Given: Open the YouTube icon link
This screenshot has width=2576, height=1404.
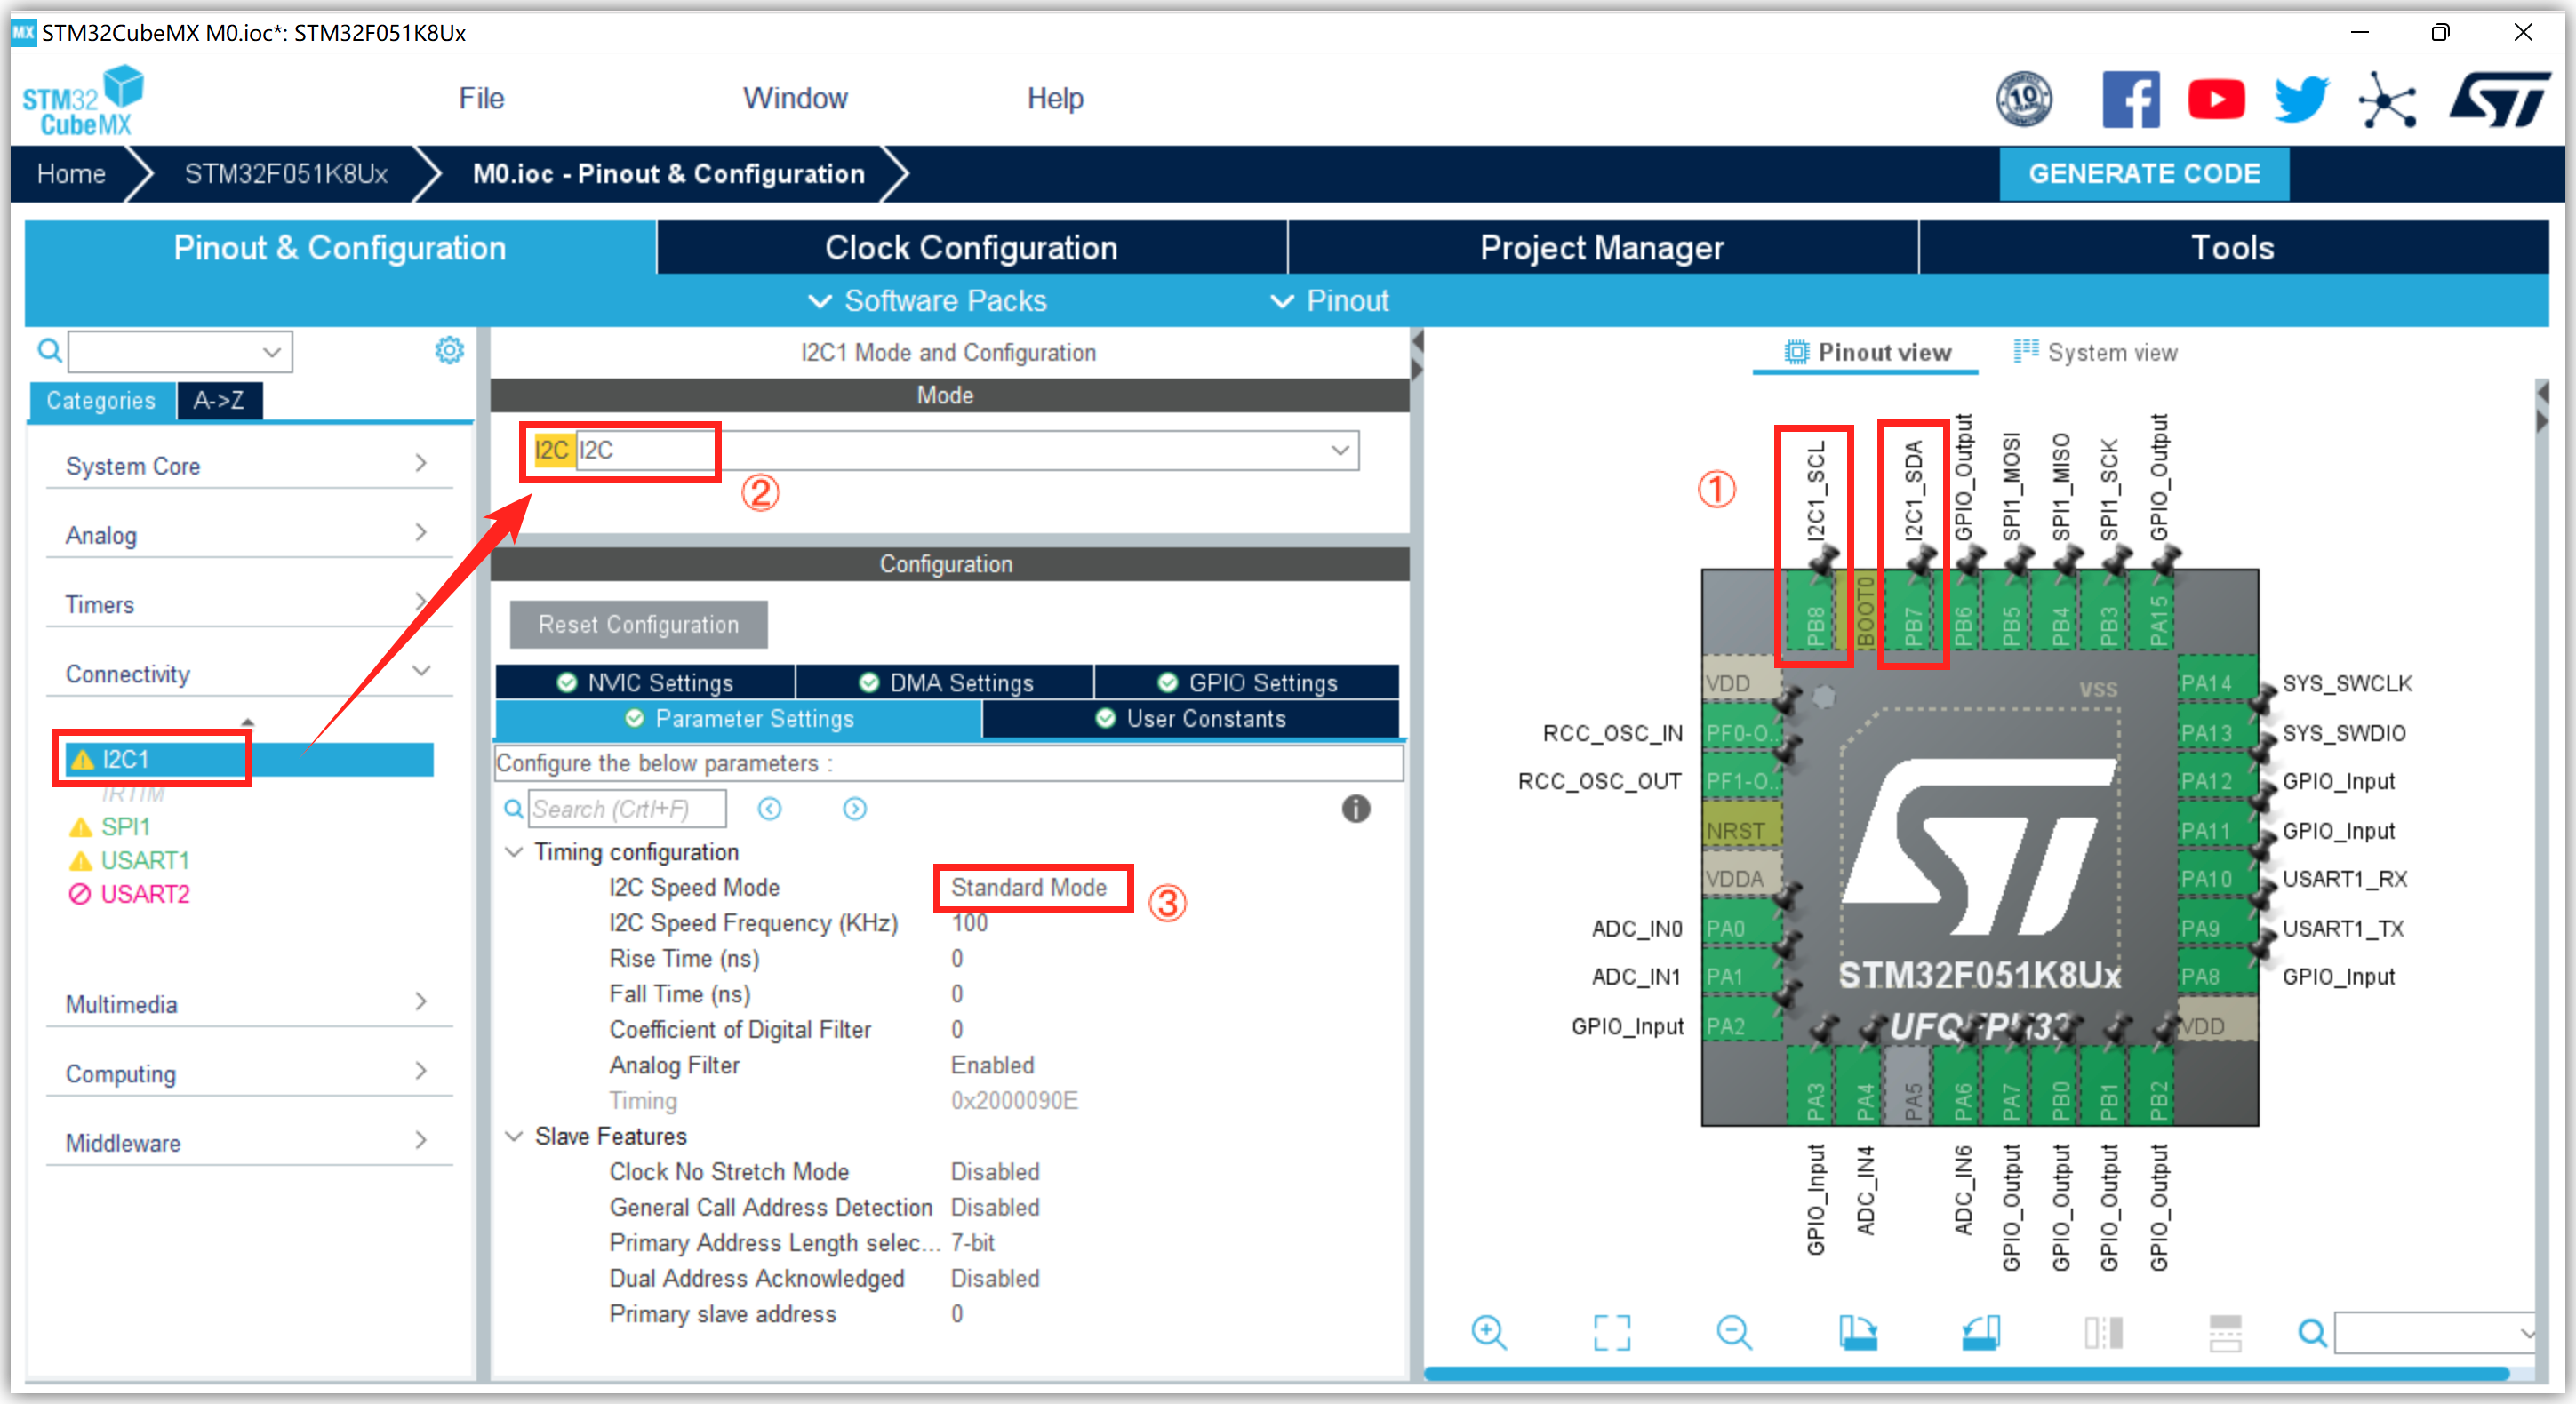Looking at the screenshot, I should 2215,99.
